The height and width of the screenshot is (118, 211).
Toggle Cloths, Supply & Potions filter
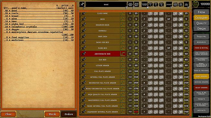pos(201,105)
